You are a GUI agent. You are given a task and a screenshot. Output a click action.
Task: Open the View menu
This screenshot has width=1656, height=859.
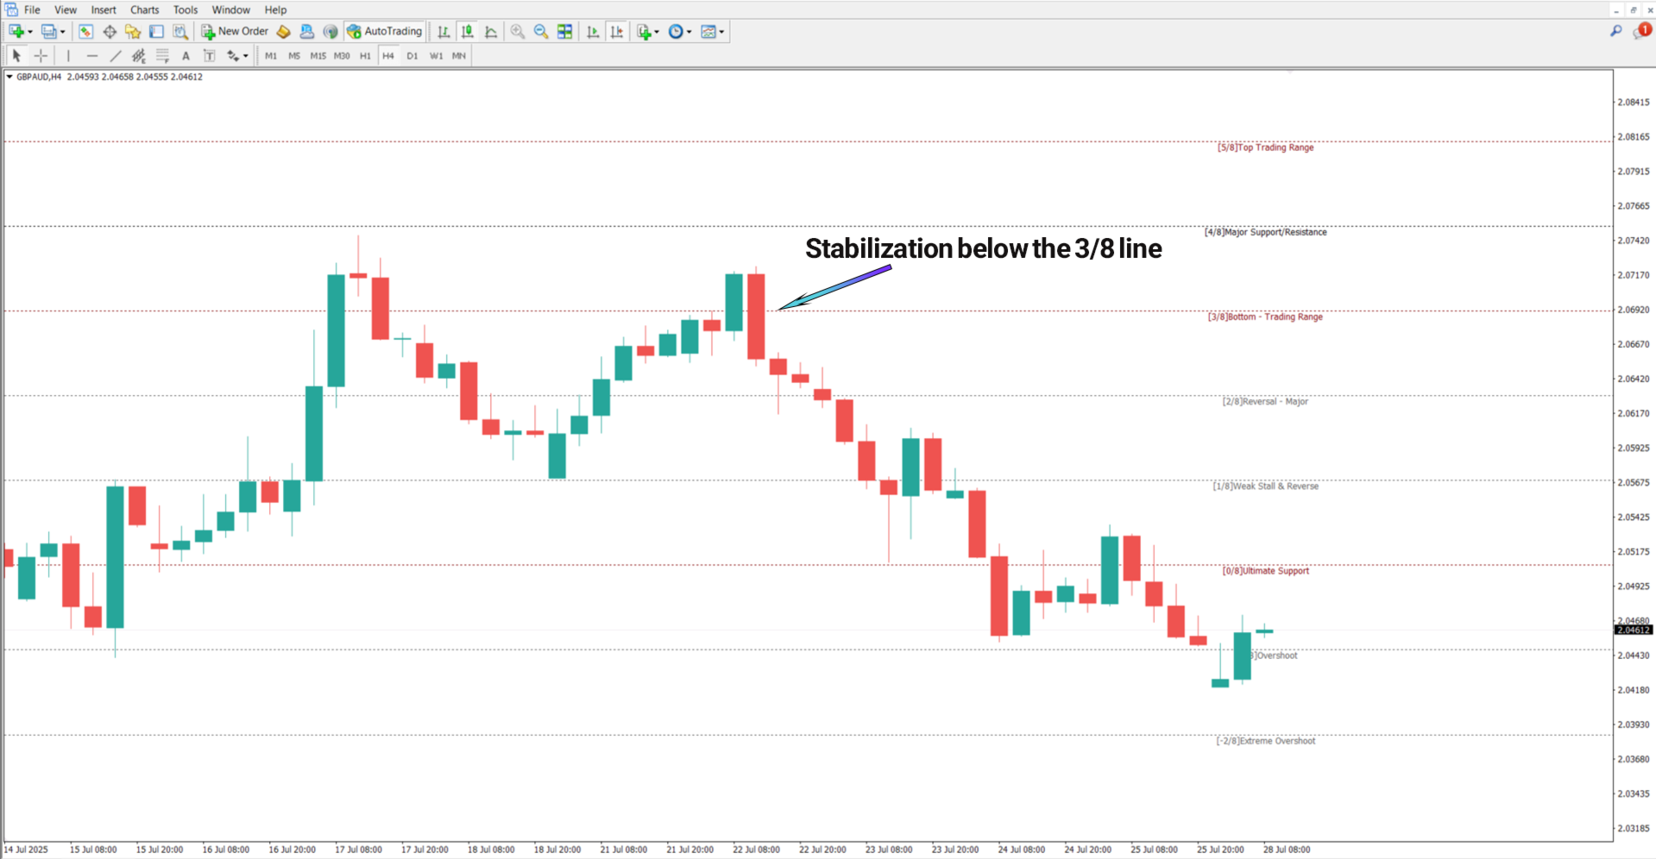coord(66,9)
